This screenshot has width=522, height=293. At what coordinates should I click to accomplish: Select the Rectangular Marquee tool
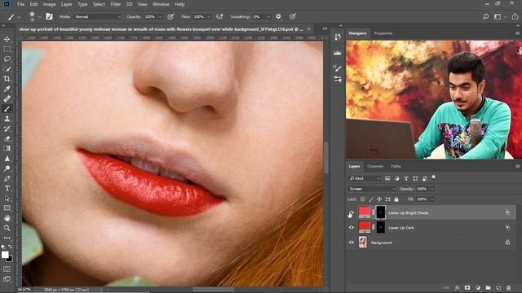pyautogui.click(x=7, y=49)
